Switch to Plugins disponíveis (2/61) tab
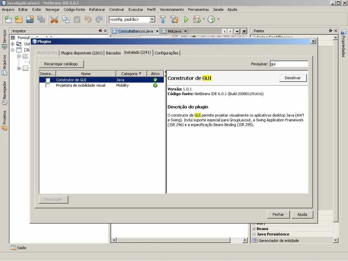348x261 pixels. (x=82, y=53)
